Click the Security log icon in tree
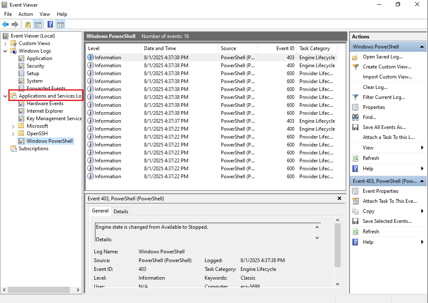Screen dimensions: 428x303 (21, 66)
